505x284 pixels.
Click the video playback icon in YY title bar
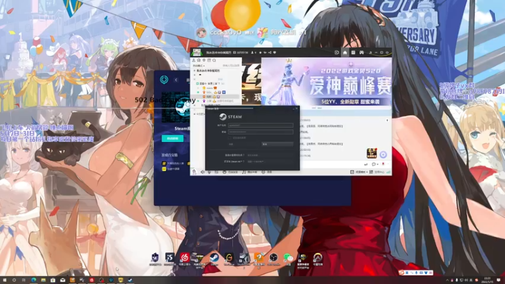click(x=336, y=52)
